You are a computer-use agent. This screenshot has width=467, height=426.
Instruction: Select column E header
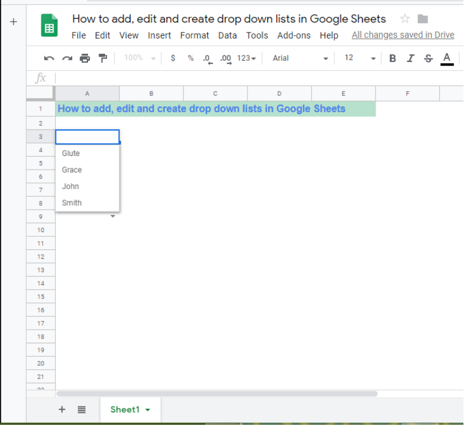coord(344,93)
